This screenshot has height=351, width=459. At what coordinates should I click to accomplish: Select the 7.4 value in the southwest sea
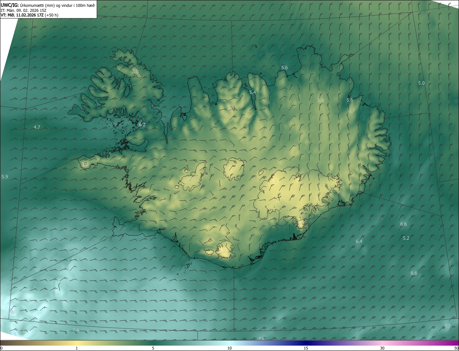[x=75, y=330]
